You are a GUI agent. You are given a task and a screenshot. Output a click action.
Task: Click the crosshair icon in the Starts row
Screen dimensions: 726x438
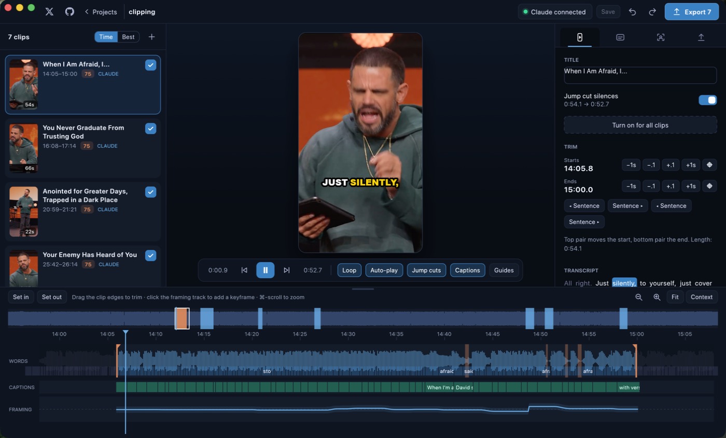click(x=709, y=165)
